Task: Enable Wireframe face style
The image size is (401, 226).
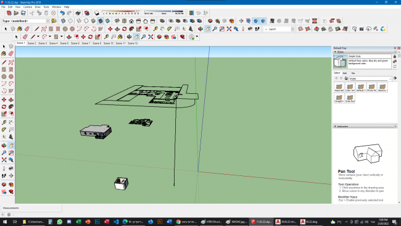Action: point(80,21)
